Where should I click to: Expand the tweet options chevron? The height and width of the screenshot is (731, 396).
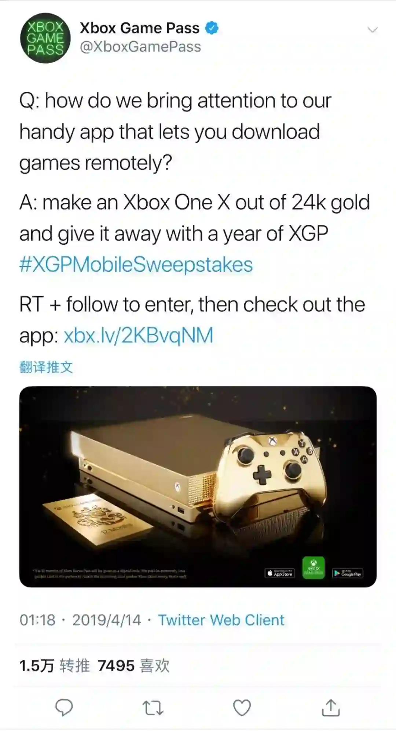[x=373, y=30]
